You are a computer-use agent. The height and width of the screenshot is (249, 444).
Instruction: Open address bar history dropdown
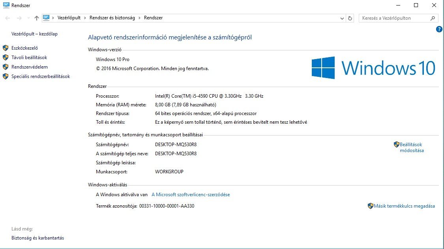coord(342,19)
